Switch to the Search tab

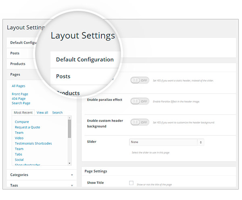(57, 112)
